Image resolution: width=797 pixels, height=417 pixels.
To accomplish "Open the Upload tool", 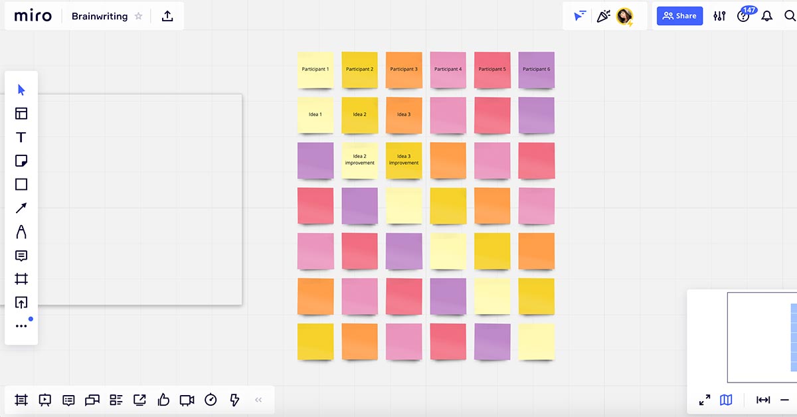I will point(21,303).
